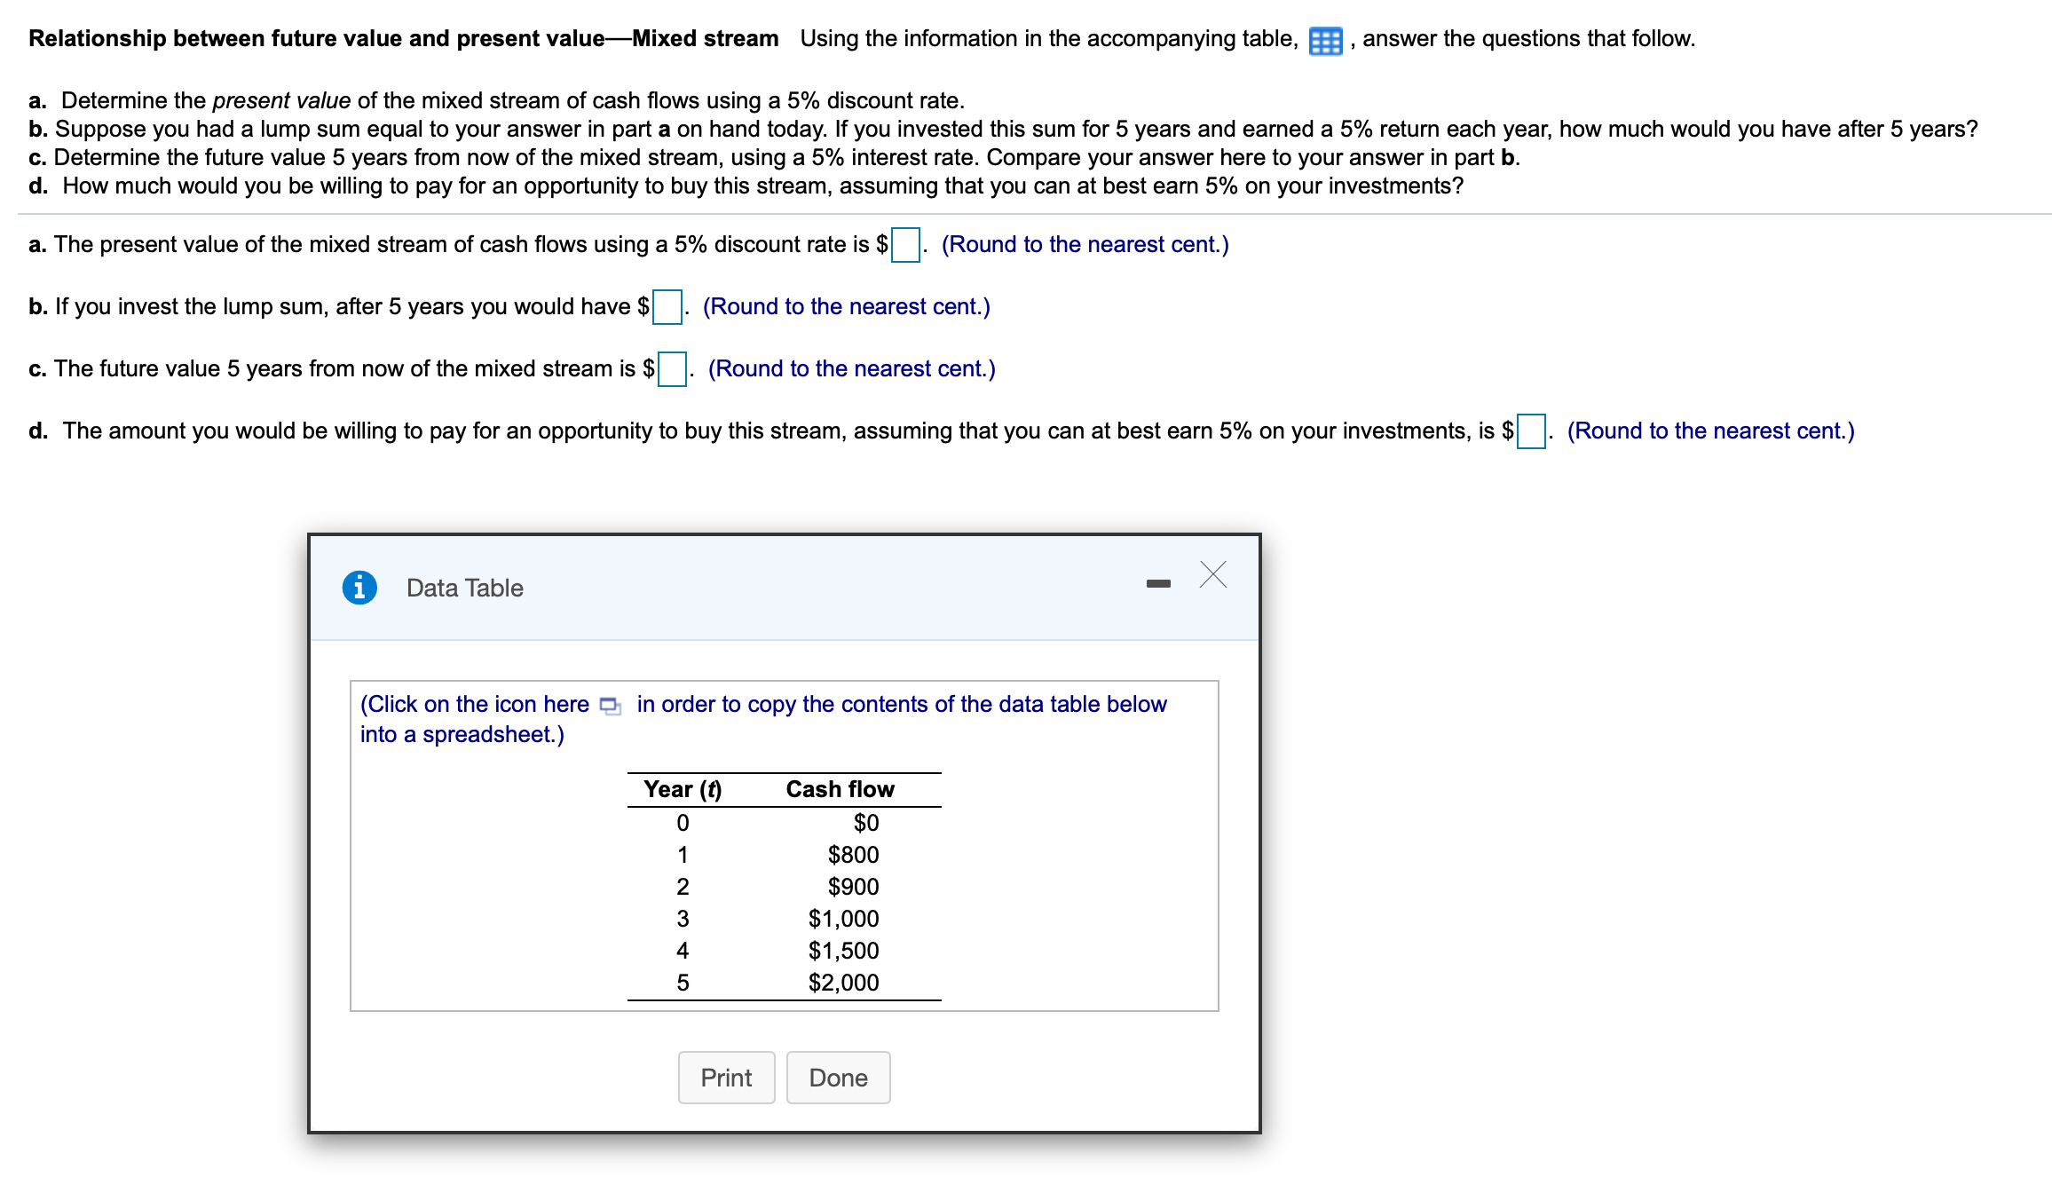Minimize the Data Table dialog

point(1158,583)
